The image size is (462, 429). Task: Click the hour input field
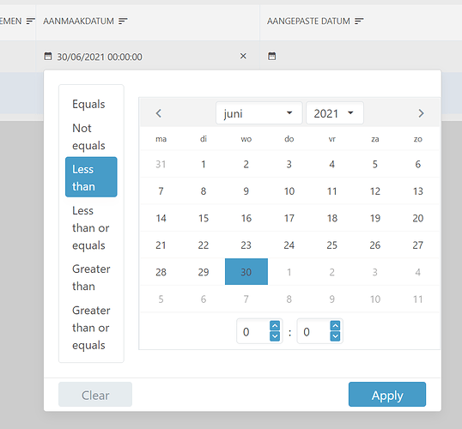[x=254, y=331]
